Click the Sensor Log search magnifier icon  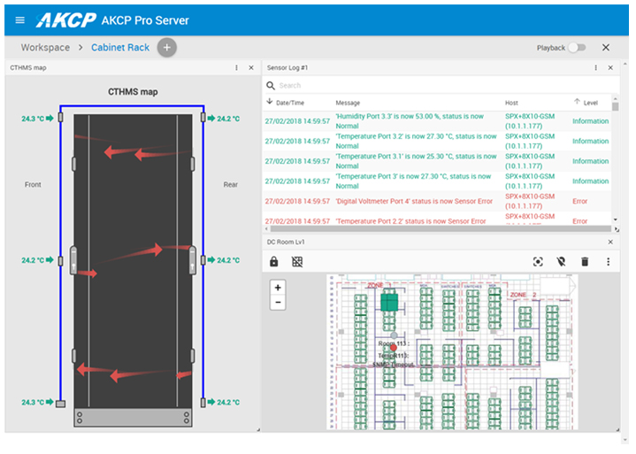(271, 86)
